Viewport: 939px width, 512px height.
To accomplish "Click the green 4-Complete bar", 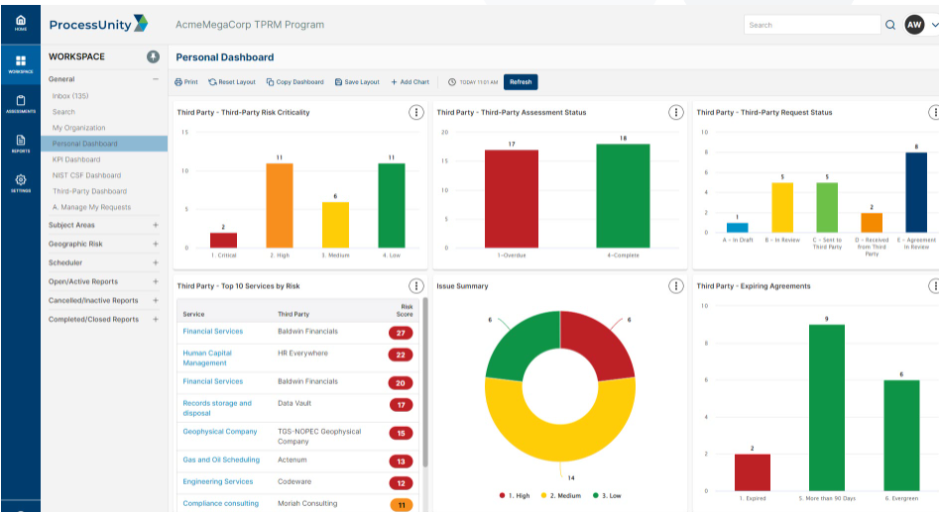I will [623, 195].
